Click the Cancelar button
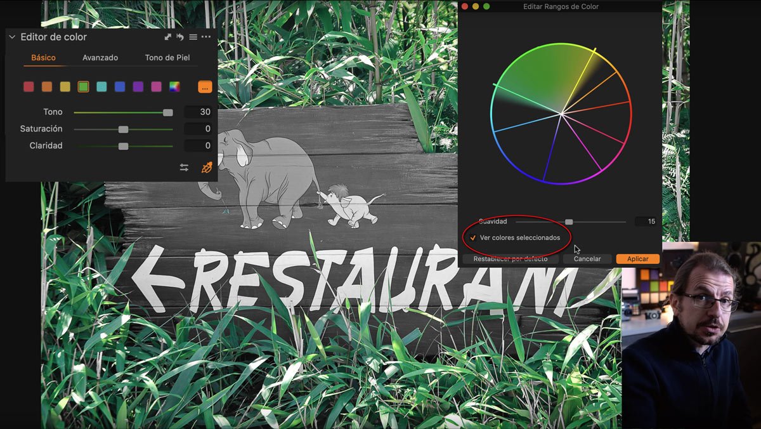The height and width of the screenshot is (429, 761). point(587,259)
